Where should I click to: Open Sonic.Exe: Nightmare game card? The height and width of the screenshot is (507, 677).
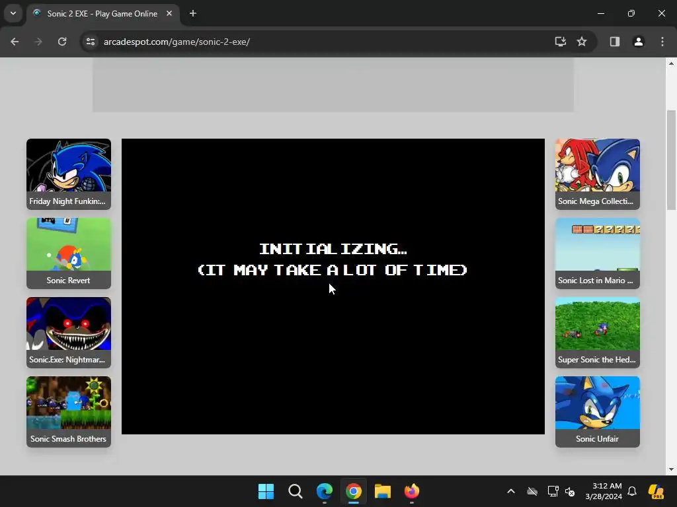coord(69,333)
